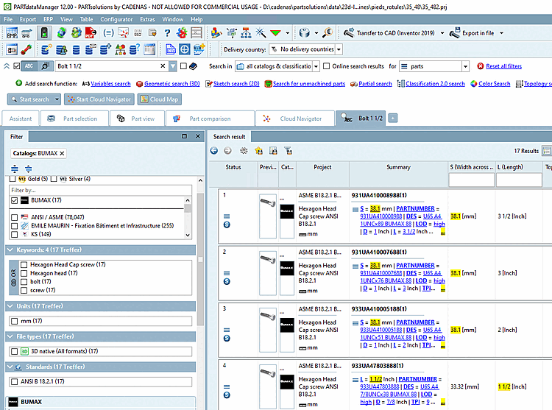The image size is (552, 410).
Task: Remove the Catalogs: BUMAX filter chip
Action: coord(62,153)
